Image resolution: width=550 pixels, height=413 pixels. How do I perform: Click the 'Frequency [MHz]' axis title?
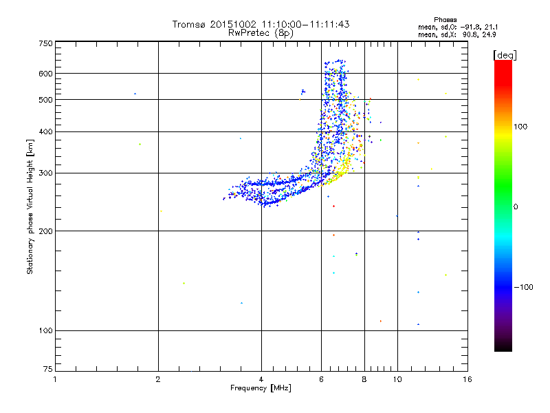[x=261, y=388]
